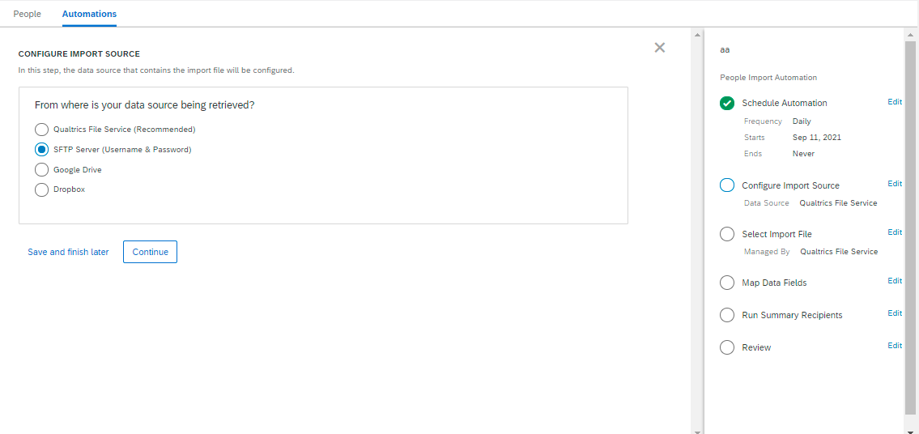This screenshot has height=434, width=919.
Task: Click the Map Data Fields step circle
Action: [727, 283]
